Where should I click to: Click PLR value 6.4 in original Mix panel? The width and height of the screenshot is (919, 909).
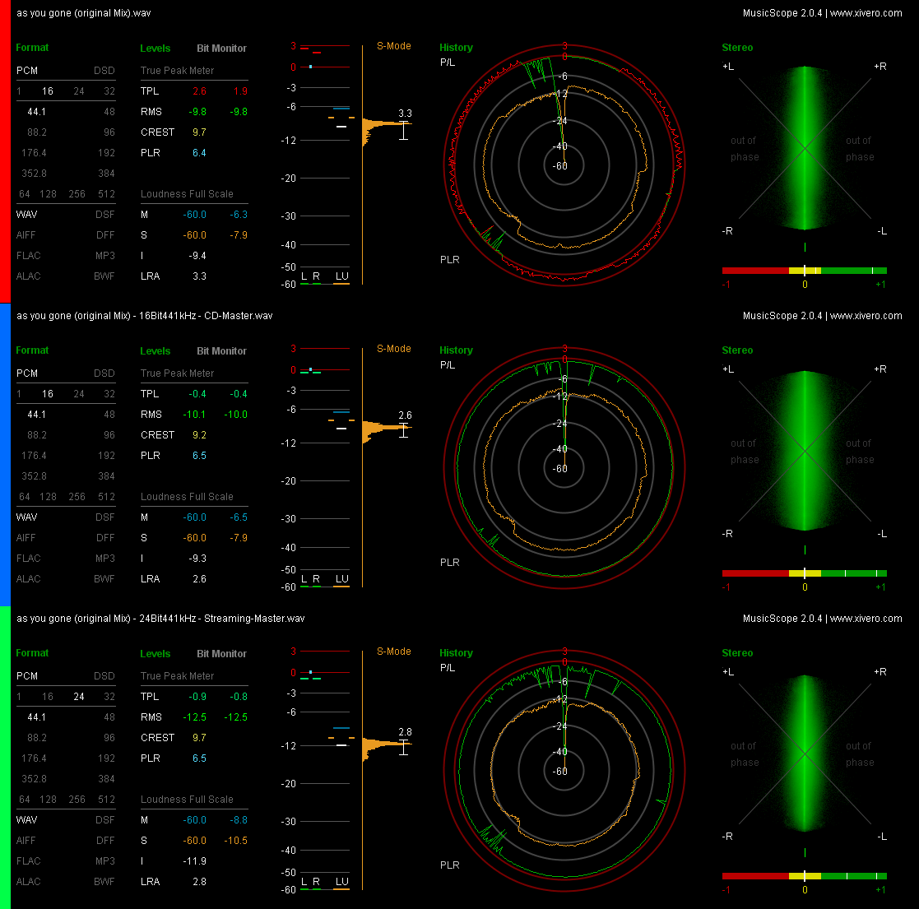tap(199, 153)
